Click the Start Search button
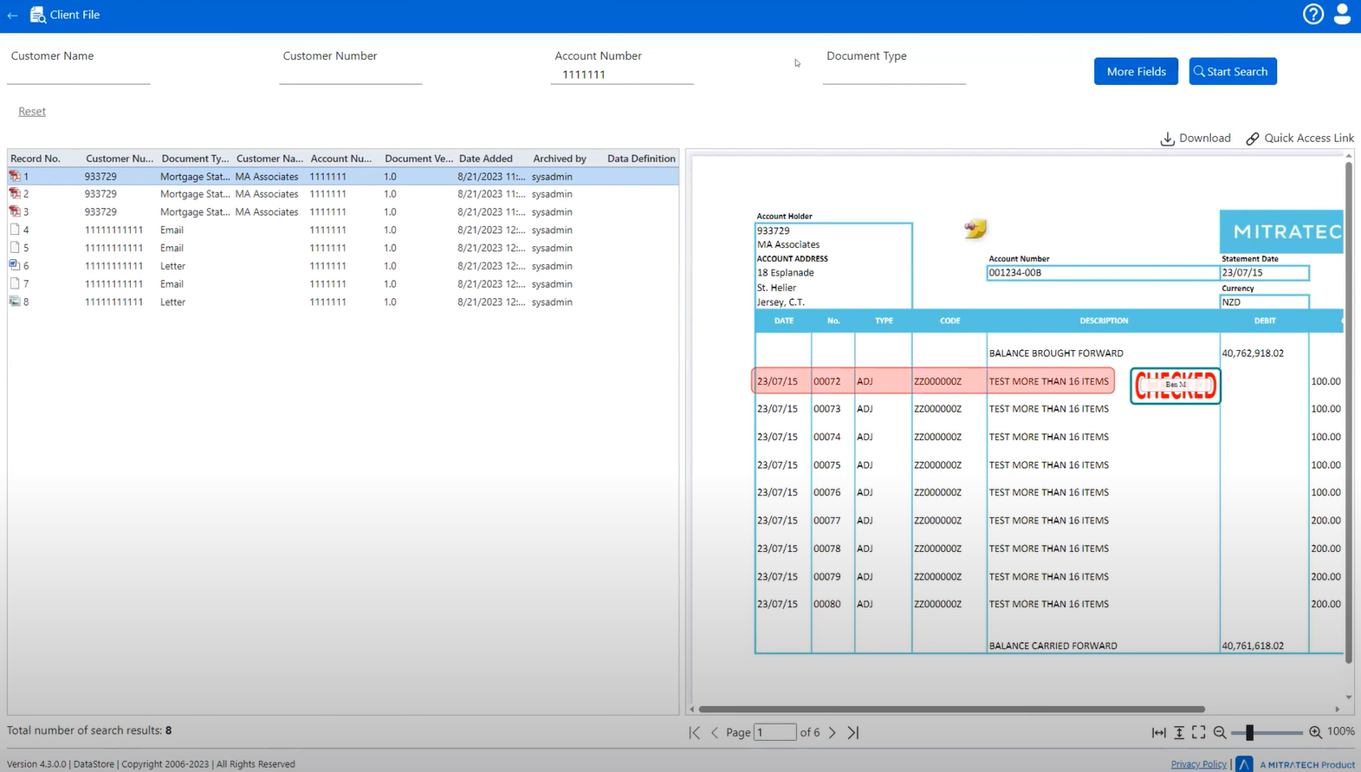1361x772 pixels. point(1233,71)
